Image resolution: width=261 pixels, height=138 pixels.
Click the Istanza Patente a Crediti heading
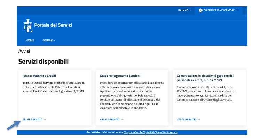coord(39,76)
